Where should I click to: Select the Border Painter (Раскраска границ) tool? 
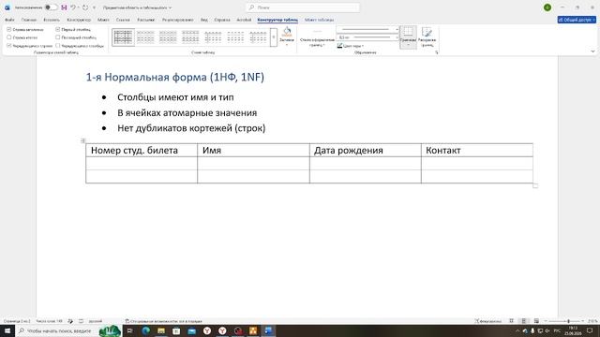tap(427, 37)
